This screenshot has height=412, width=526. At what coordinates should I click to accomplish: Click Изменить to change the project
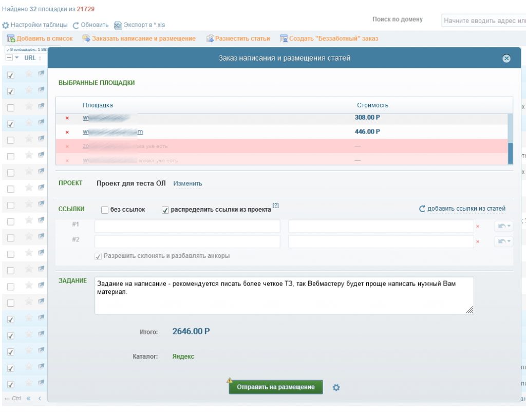[187, 183]
